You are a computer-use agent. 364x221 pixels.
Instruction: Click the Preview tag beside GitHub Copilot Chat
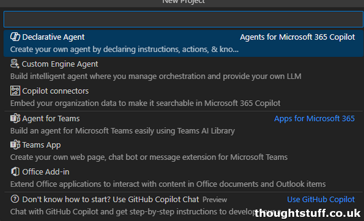pos(215,200)
